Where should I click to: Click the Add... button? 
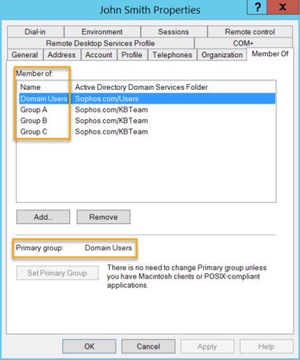pyautogui.click(x=43, y=217)
